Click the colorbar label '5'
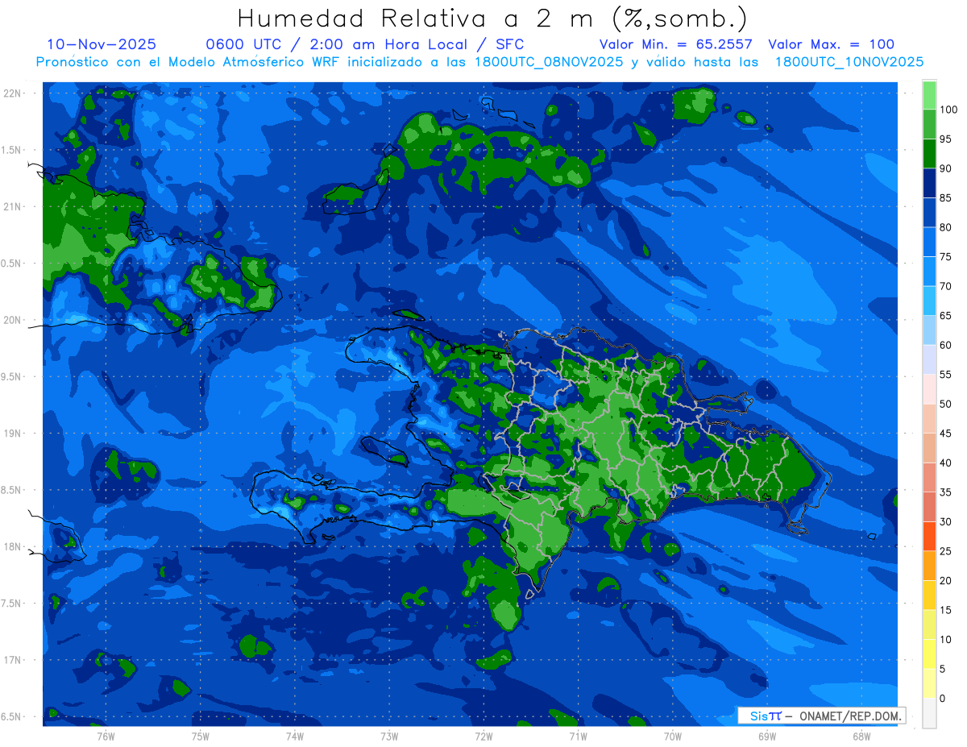The image size is (967, 747). pyautogui.click(x=943, y=669)
